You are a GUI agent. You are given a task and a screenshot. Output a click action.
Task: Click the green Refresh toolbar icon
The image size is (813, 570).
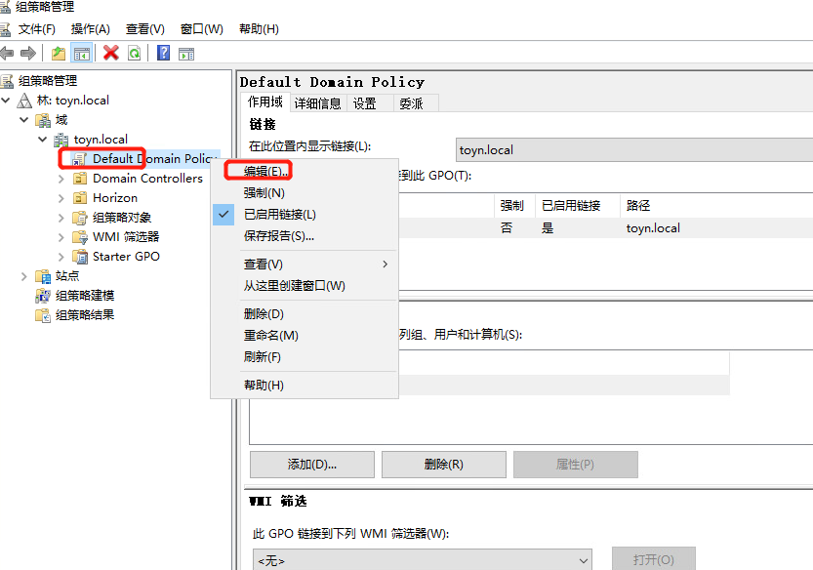135,53
